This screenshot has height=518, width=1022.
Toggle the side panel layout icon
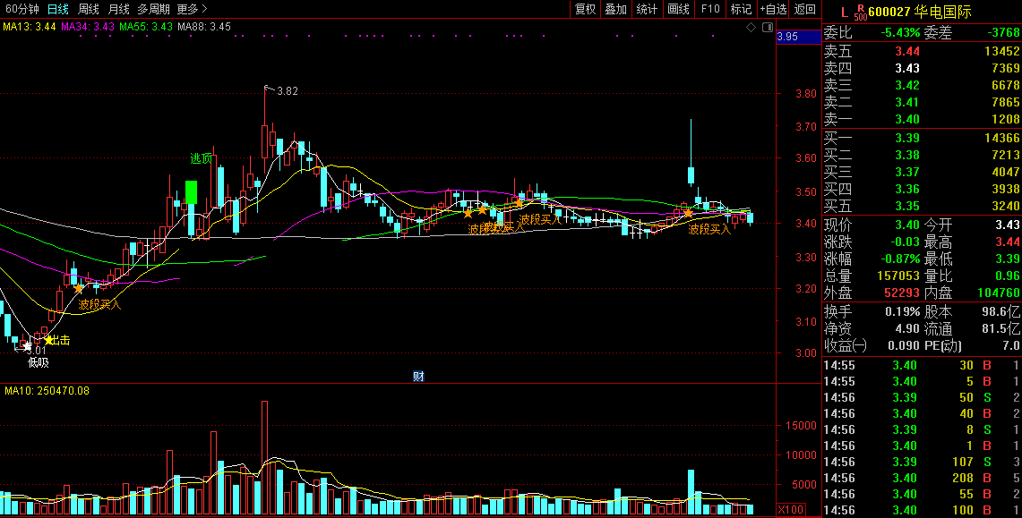point(767,28)
